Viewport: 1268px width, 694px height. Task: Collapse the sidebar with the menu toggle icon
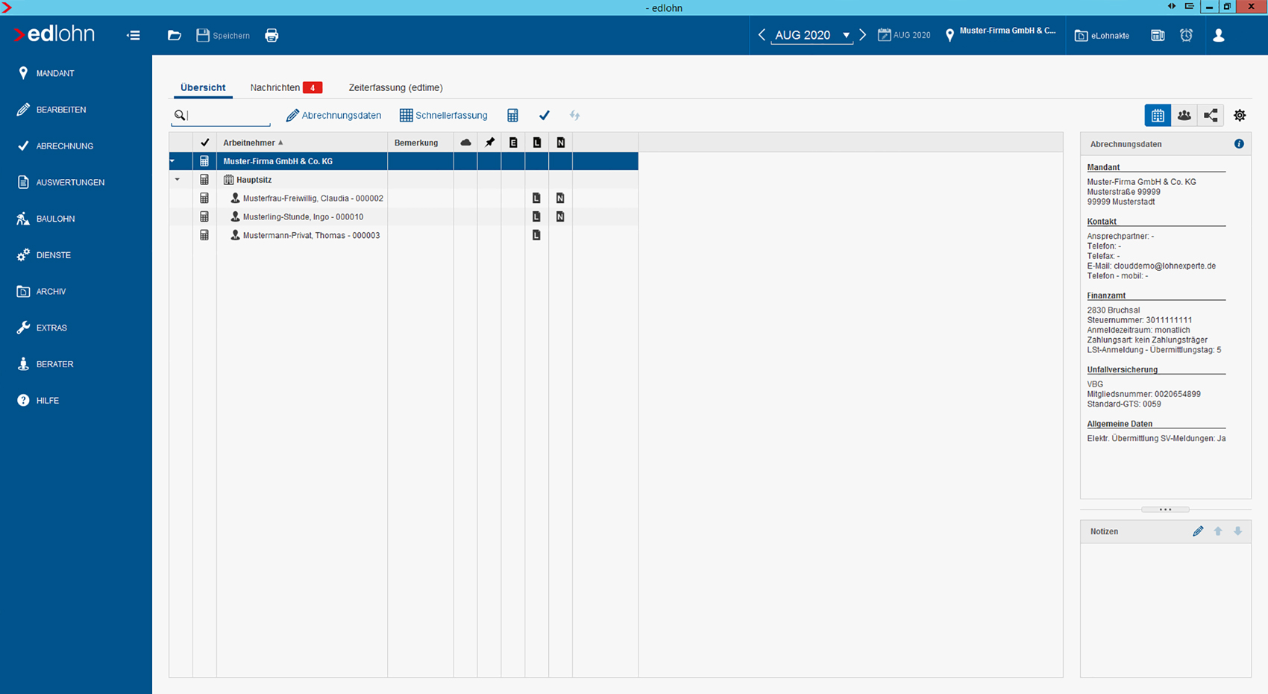click(x=134, y=35)
